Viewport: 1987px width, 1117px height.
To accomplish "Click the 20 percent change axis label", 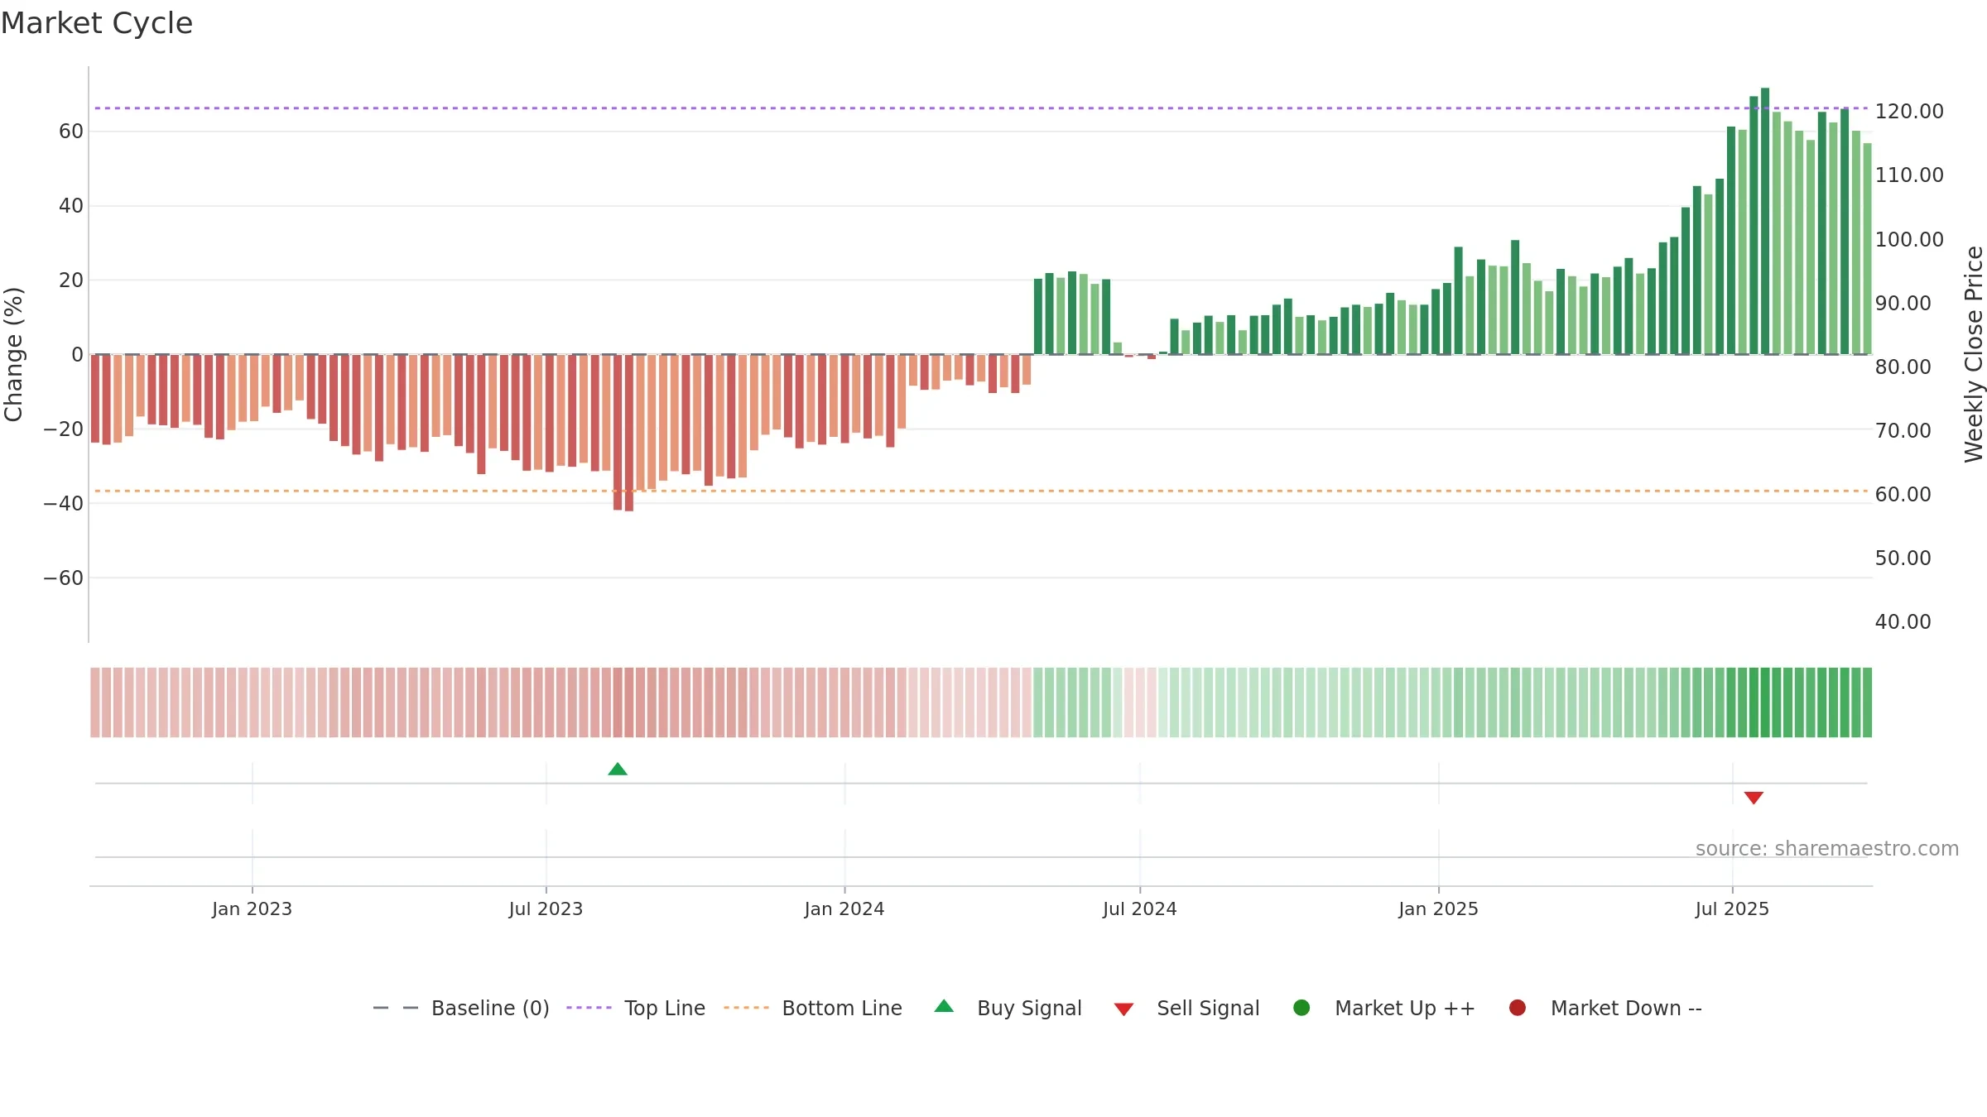I will [71, 280].
